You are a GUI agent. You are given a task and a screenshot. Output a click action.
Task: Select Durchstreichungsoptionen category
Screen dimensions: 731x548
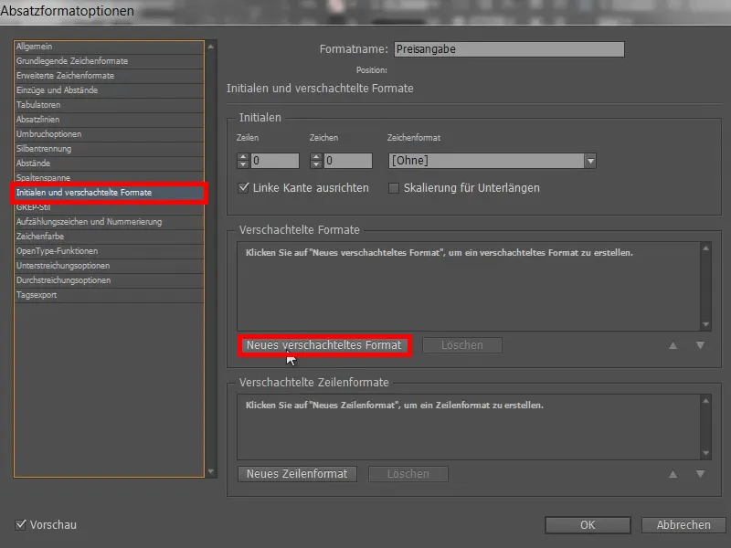pyautogui.click(x=109, y=280)
